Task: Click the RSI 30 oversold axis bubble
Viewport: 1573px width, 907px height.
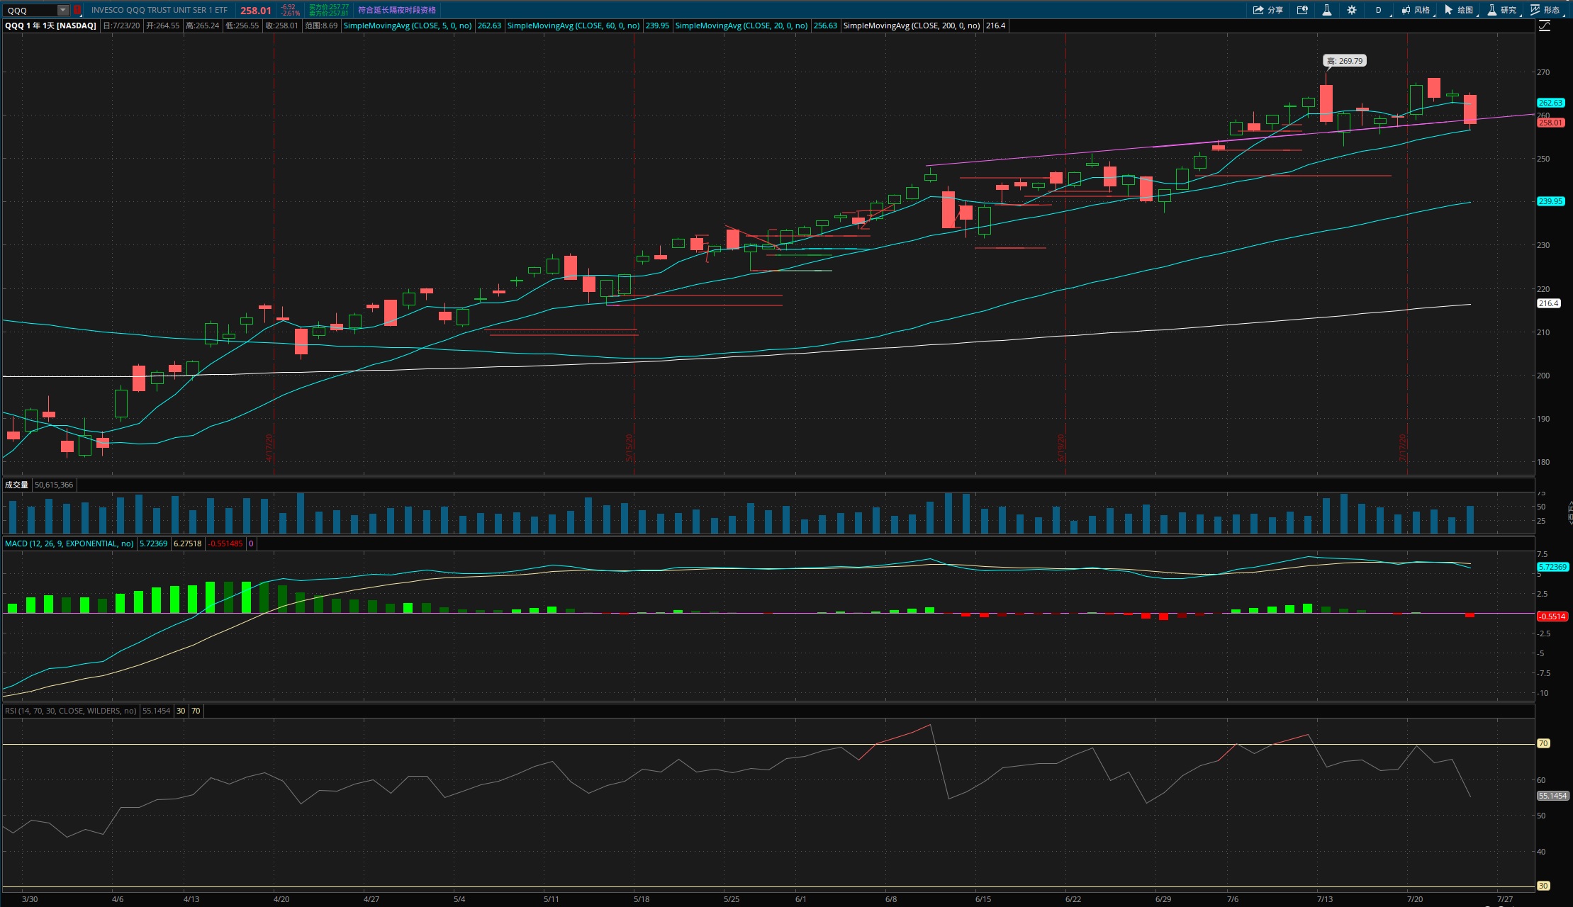Action: pyautogui.click(x=1543, y=886)
